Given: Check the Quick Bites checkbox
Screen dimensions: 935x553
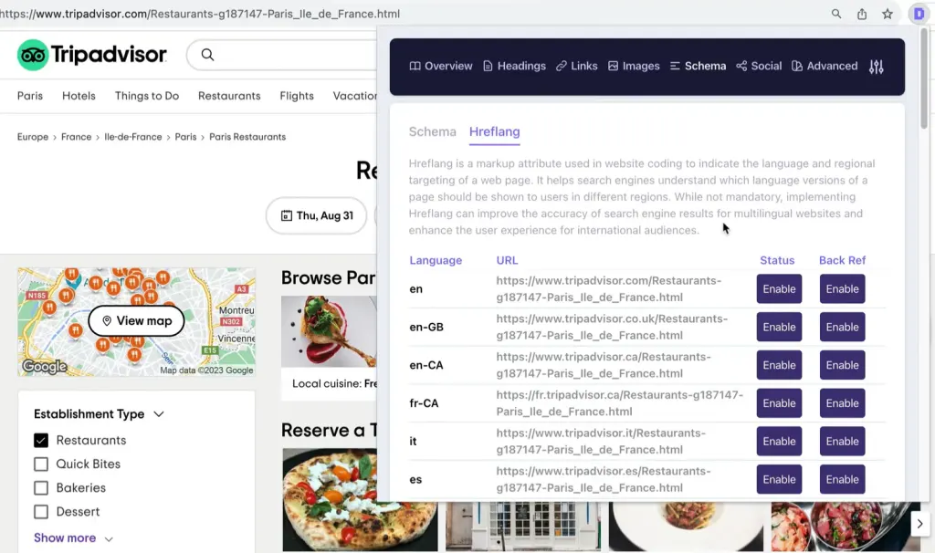Looking at the screenshot, I should 41,464.
